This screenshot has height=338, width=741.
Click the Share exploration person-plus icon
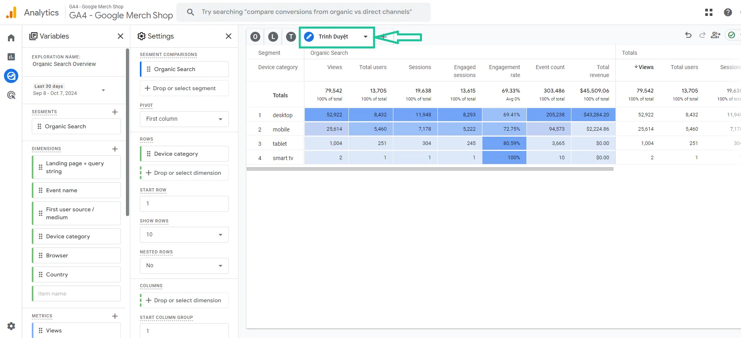[716, 35]
